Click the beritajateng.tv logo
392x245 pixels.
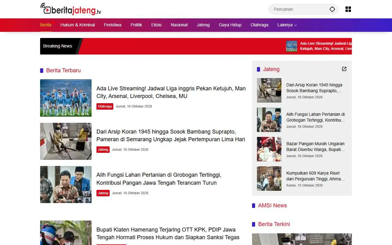tap(70, 9)
